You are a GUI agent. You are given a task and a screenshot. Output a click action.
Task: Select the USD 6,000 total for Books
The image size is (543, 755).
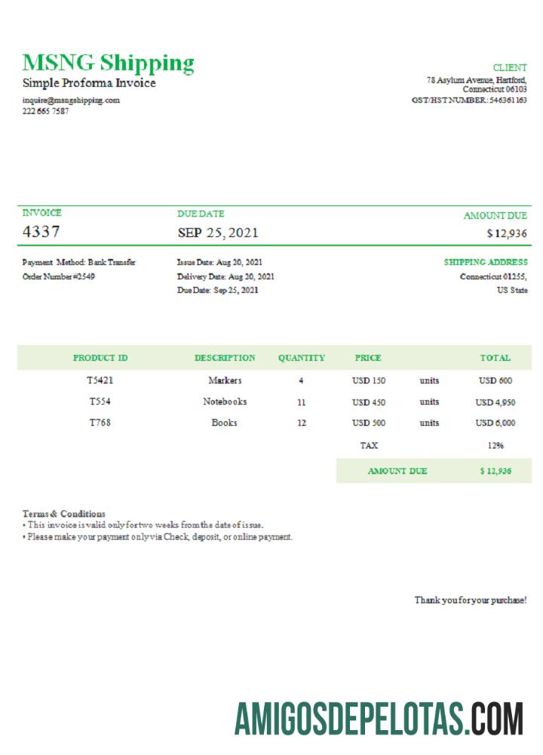pos(495,424)
